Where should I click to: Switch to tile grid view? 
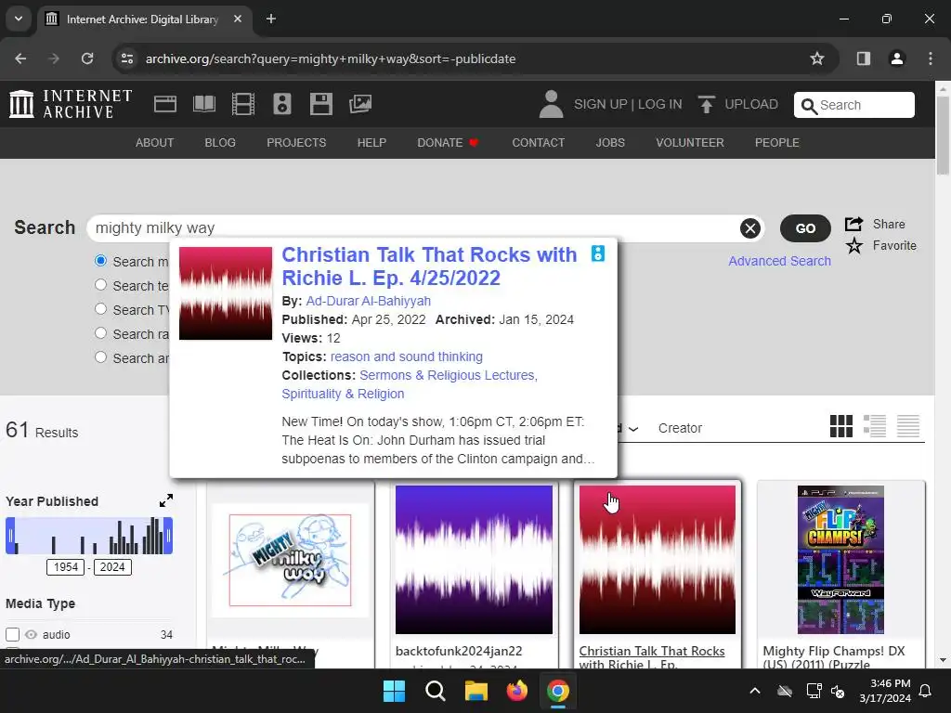[841, 426]
